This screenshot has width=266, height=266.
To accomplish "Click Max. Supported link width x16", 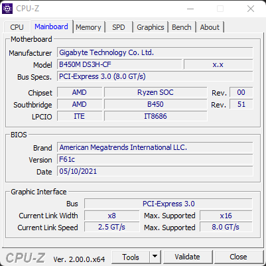I will click(226, 216).
